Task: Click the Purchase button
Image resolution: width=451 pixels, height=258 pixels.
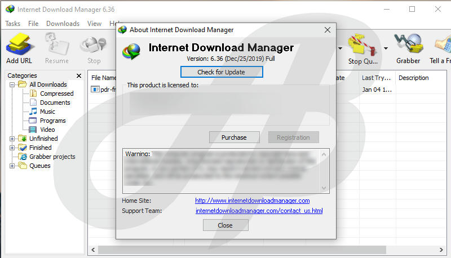Action: tap(234, 137)
